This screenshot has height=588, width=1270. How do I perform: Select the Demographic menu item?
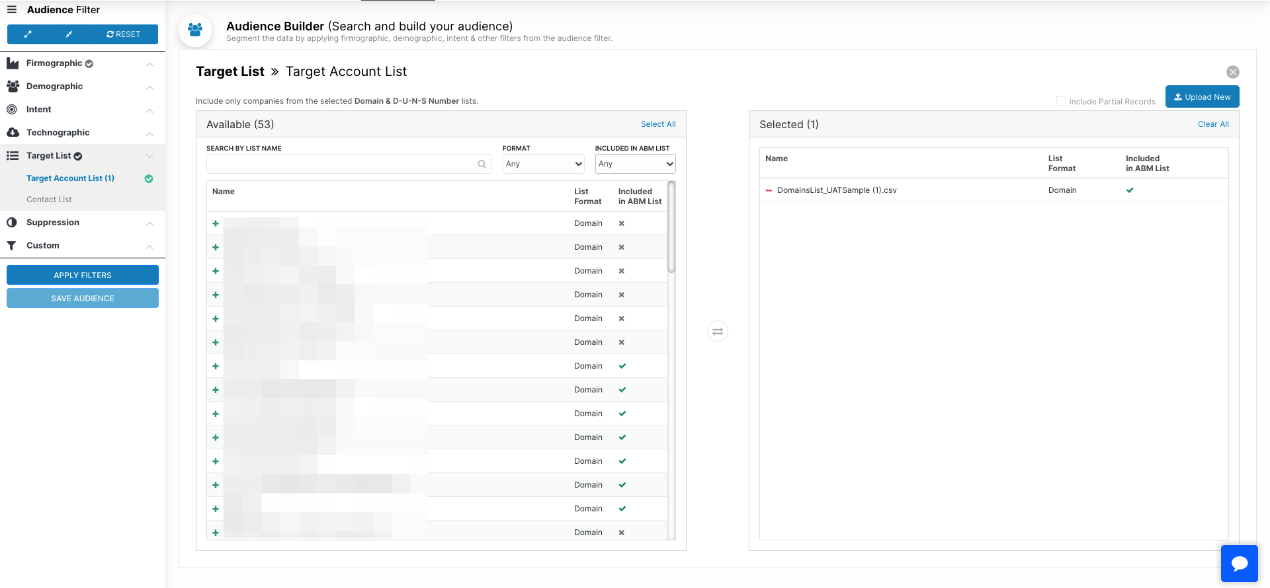pos(54,87)
